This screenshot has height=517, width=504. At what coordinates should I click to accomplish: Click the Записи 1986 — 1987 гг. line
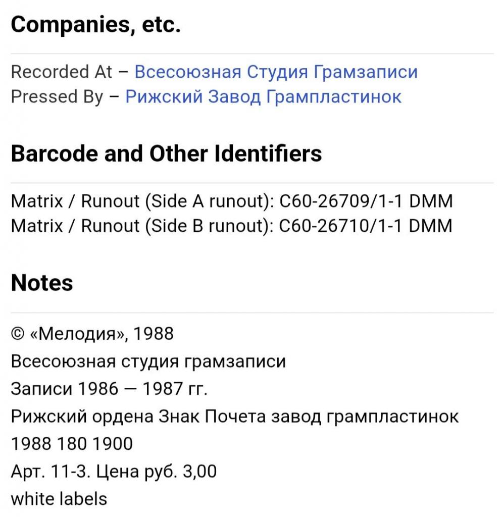(x=109, y=389)
